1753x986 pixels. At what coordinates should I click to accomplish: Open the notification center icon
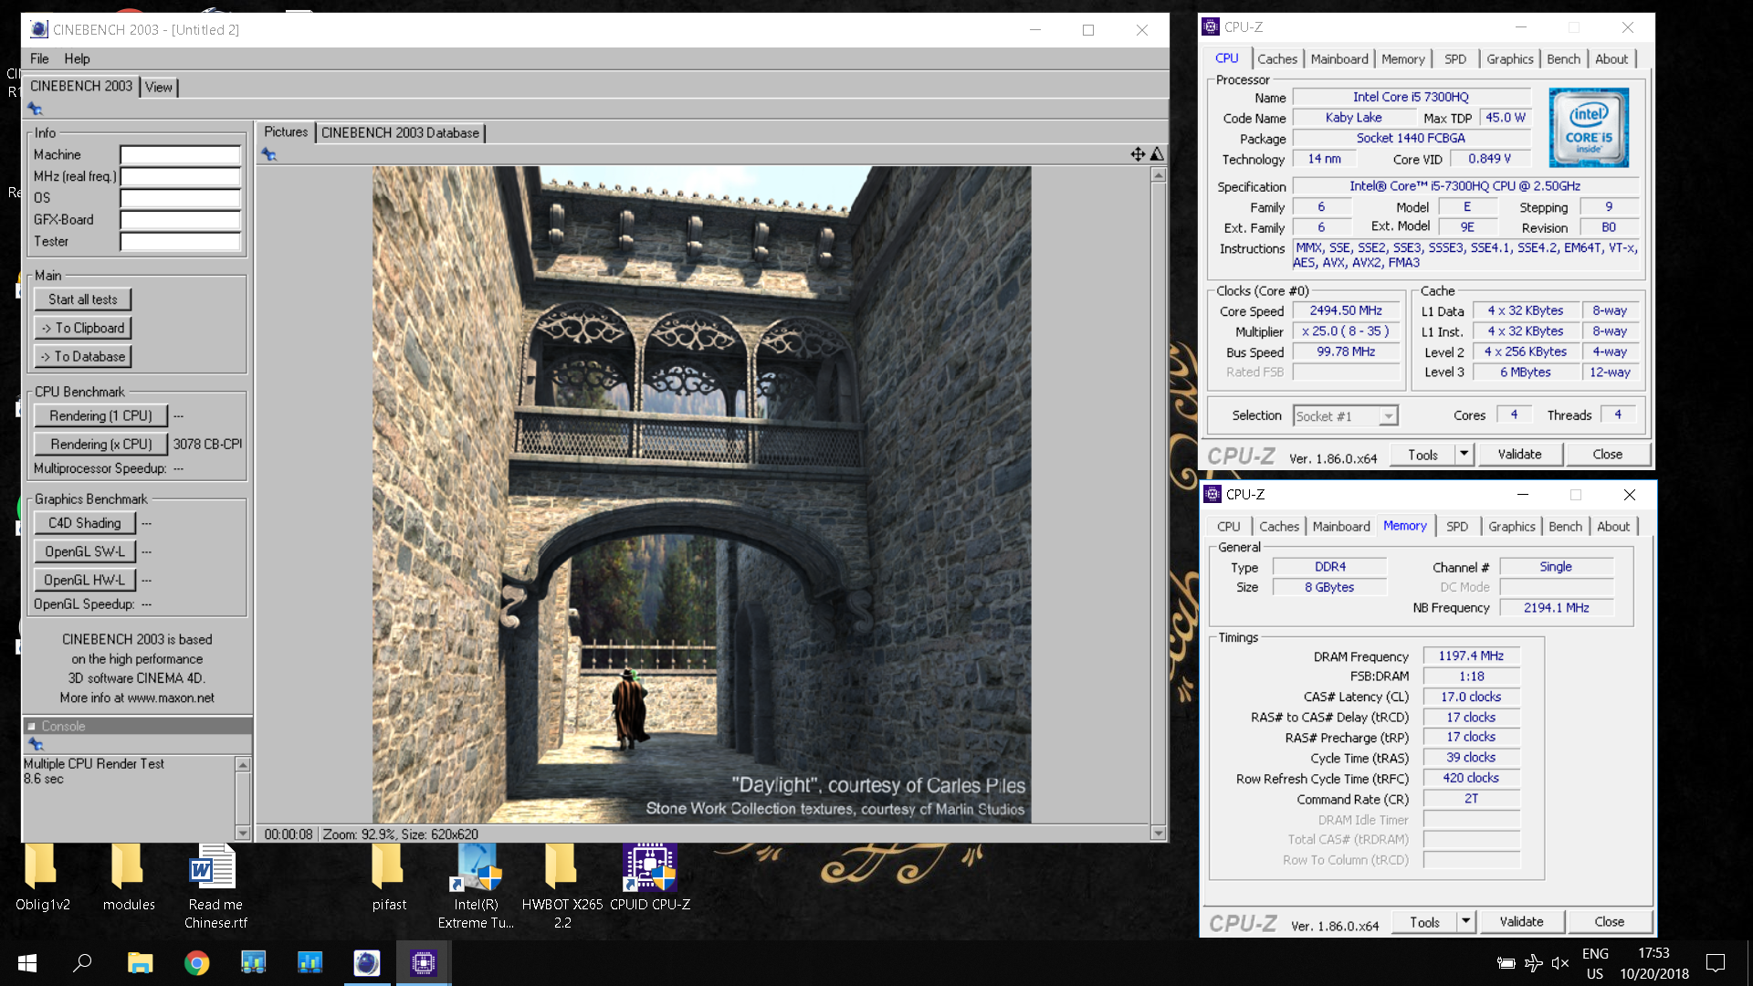click(1716, 963)
